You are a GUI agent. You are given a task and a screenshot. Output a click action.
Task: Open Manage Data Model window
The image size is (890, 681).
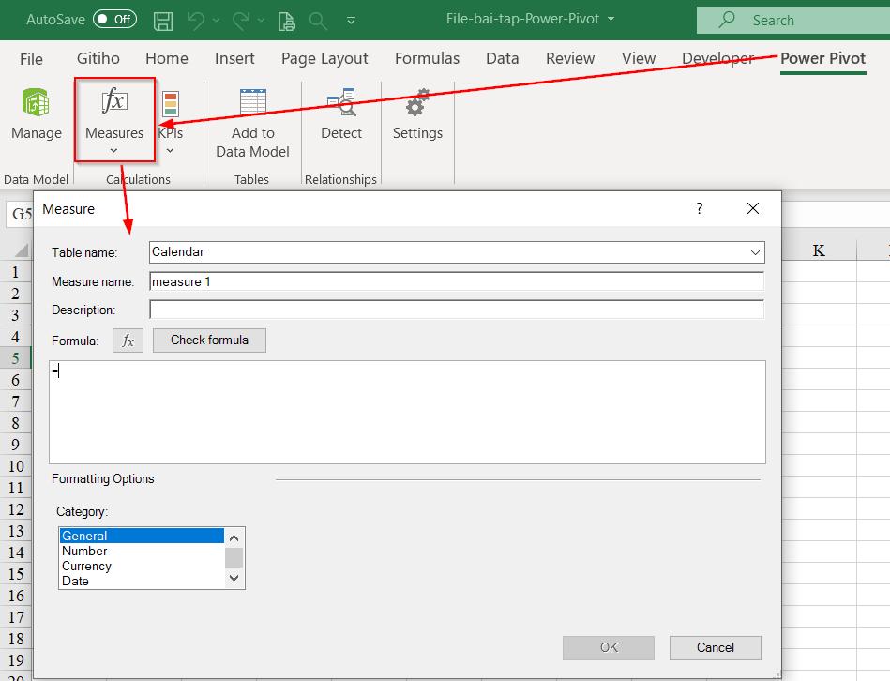(36, 114)
